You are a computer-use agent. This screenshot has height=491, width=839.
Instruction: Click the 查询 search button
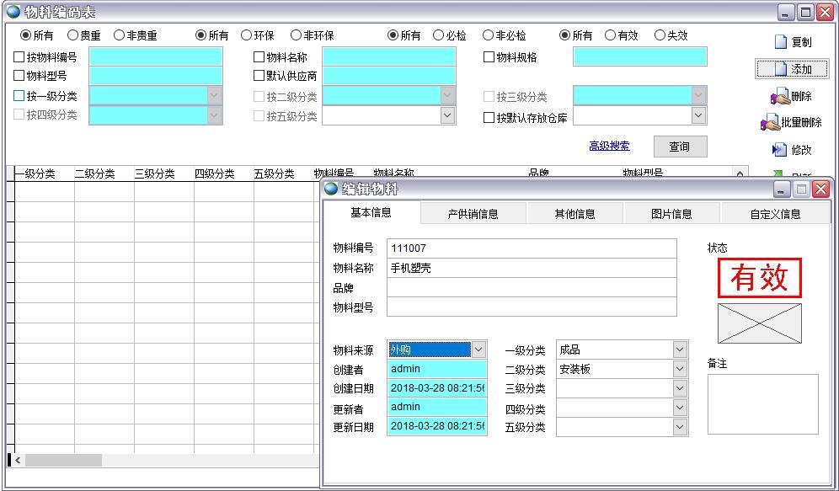click(x=679, y=147)
